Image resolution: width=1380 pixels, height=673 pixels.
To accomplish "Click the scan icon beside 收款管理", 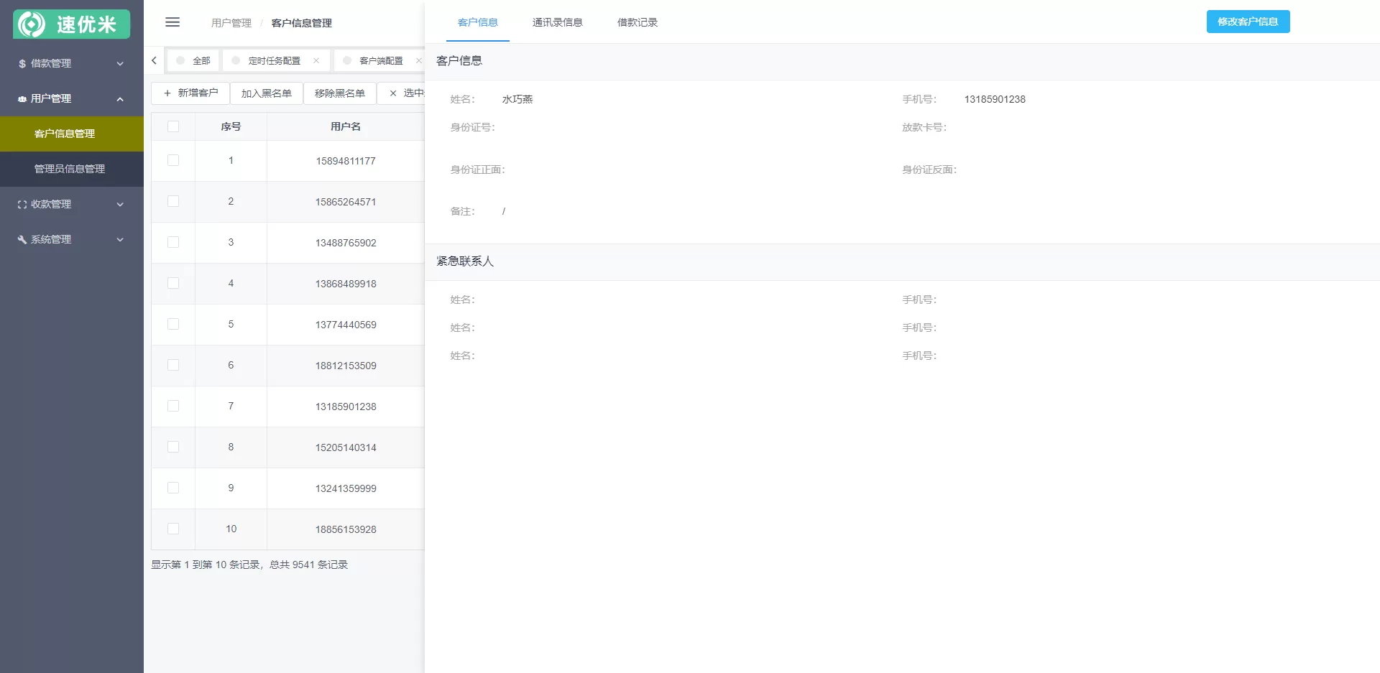I will pyautogui.click(x=21, y=204).
